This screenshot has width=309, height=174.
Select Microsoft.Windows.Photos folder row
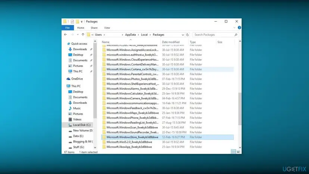(168, 79)
